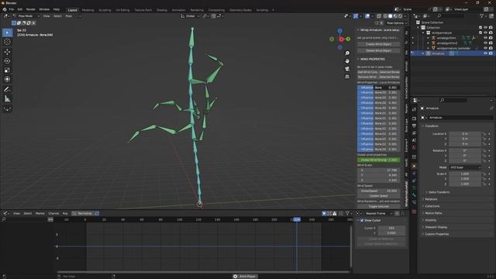
Task: Select the Rotate tool
Action: click(7, 61)
